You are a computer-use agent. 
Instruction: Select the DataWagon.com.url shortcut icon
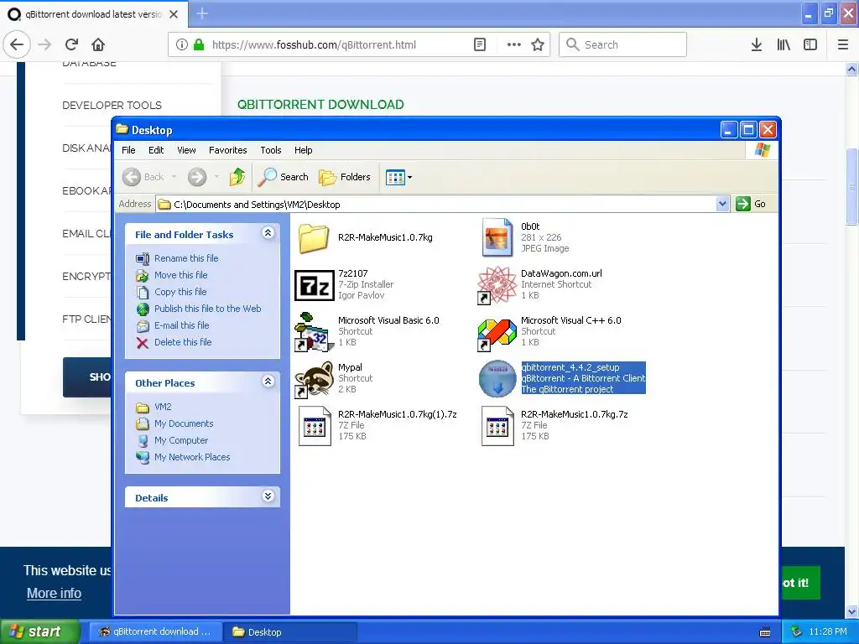(497, 285)
